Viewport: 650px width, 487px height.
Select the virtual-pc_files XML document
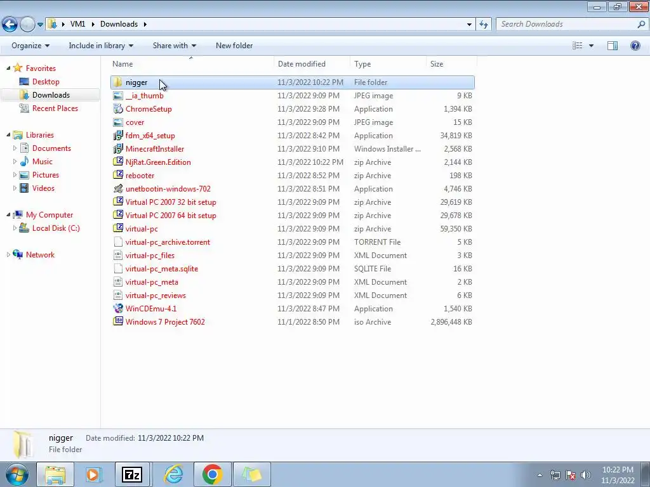coord(150,255)
